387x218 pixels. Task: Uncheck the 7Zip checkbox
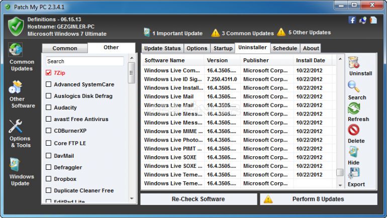click(49, 73)
